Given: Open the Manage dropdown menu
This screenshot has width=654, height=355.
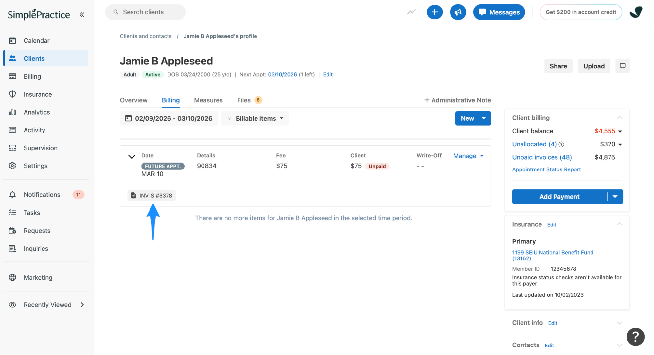Looking at the screenshot, I should [x=468, y=156].
